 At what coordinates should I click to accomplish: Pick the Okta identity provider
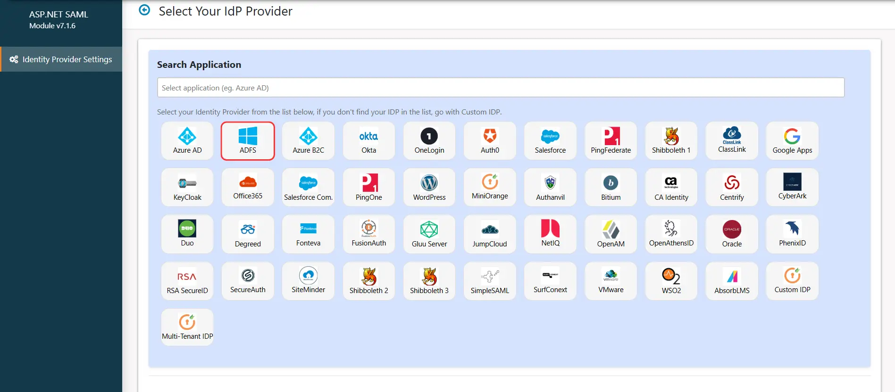368,141
